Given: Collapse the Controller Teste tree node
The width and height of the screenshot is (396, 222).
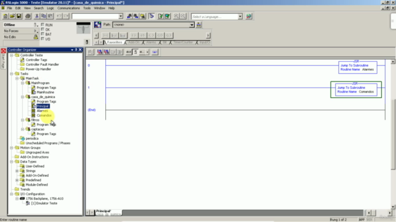Looking at the screenshot, I should pos(12,55).
